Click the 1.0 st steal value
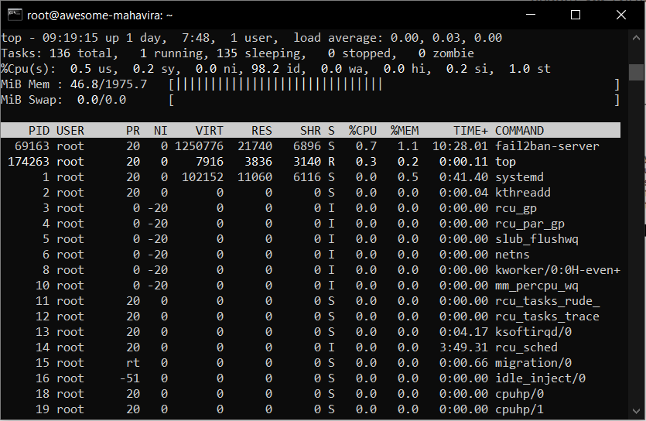This screenshot has height=421, width=646. coord(529,69)
